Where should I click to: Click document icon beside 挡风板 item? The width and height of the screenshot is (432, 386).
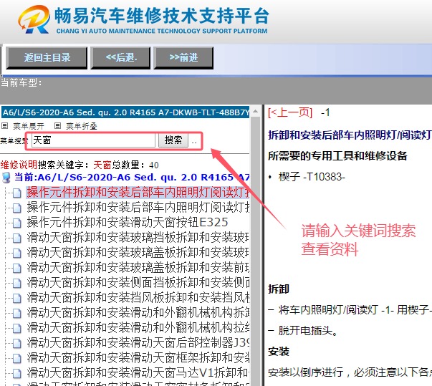[16, 299]
